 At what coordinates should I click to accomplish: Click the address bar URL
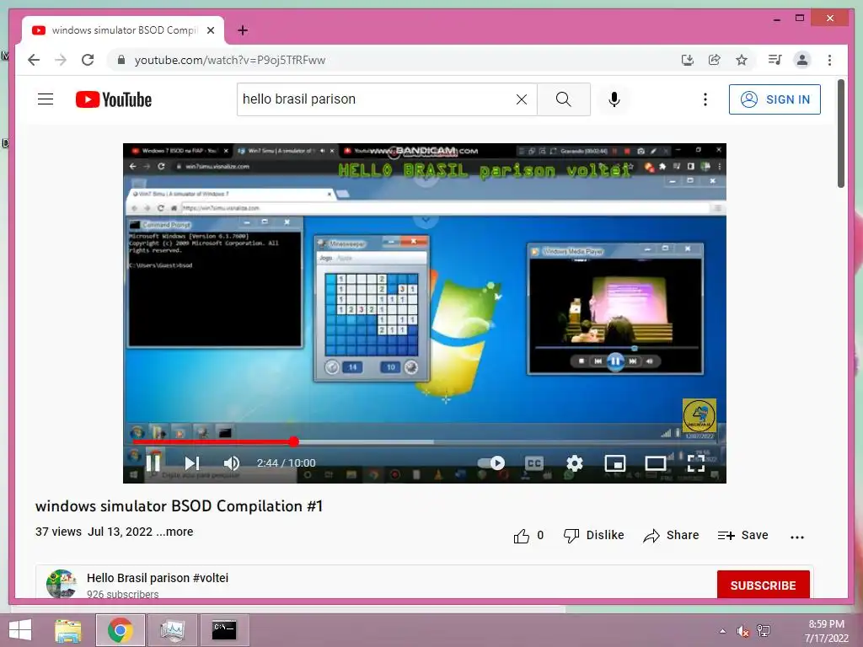230,60
